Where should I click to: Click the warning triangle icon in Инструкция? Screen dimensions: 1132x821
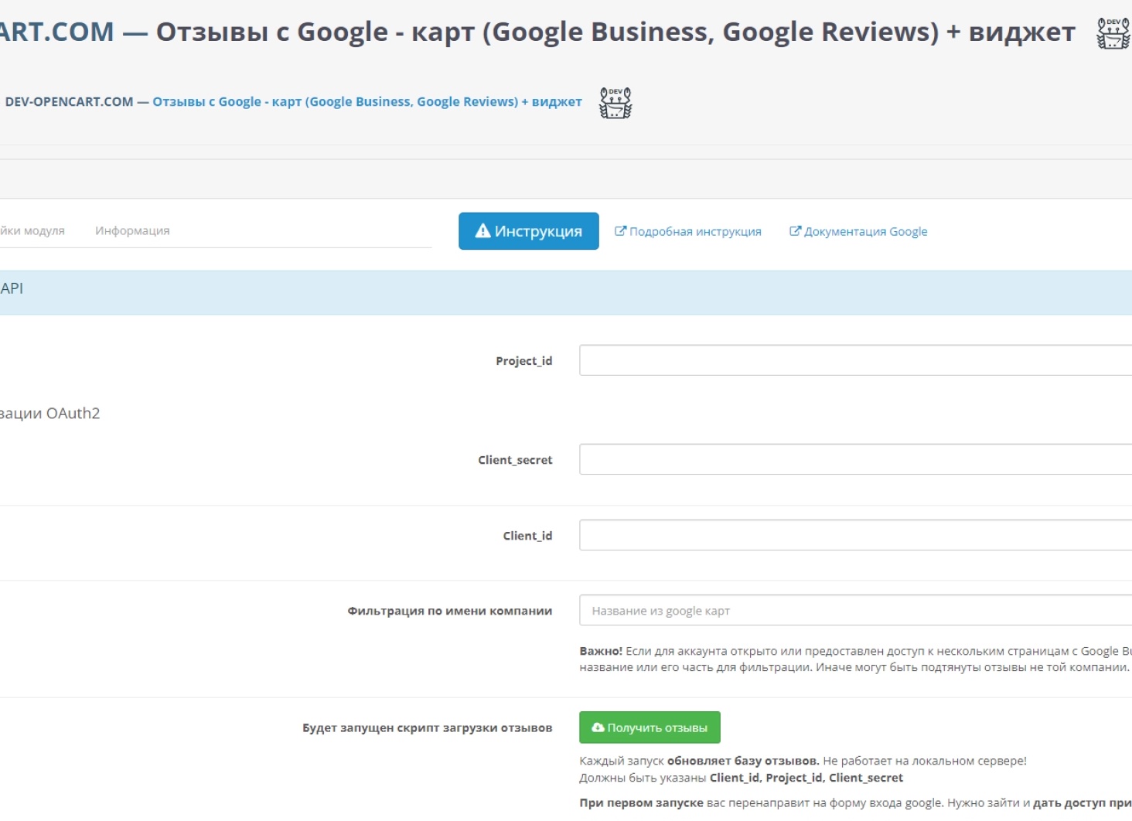(x=482, y=230)
